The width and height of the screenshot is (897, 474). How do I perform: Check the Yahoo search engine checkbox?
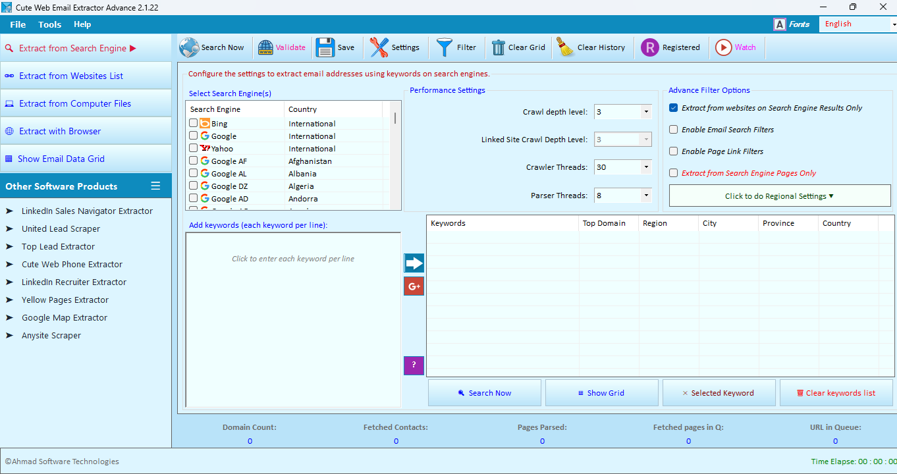[193, 148]
